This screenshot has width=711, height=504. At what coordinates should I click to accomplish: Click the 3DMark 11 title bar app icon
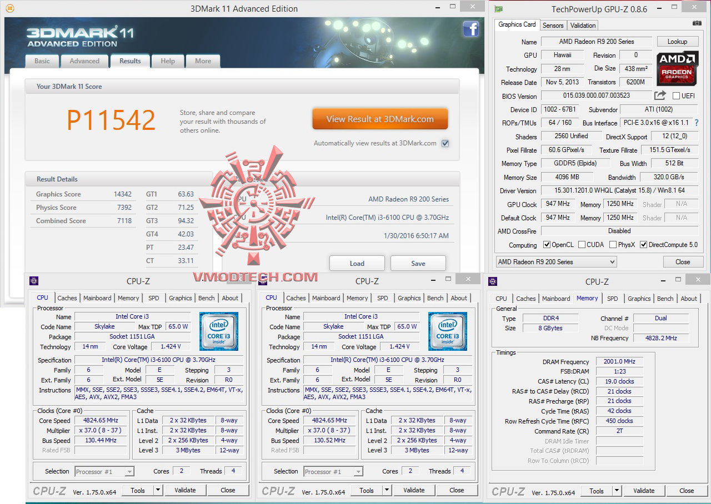coord(10,8)
